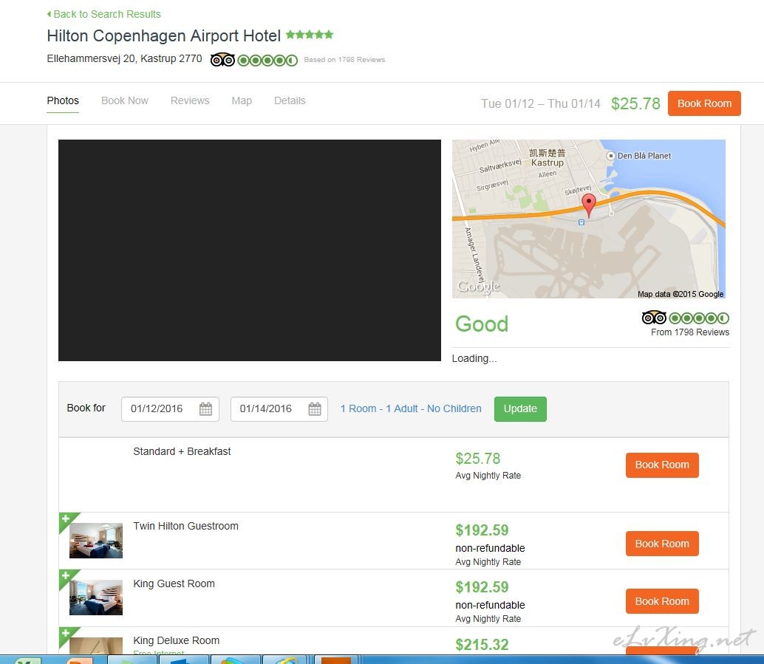This screenshot has height=664, width=764.
Task: Book the Standard + Breakfast room
Action: (x=662, y=465)
